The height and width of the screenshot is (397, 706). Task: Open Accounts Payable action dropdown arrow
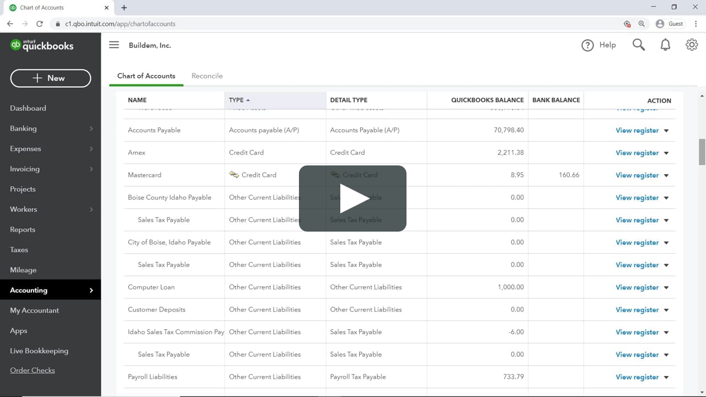(x=666, y=131)
